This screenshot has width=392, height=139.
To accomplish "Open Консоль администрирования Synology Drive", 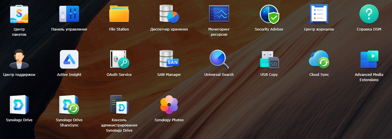I will tap(119, 105).
